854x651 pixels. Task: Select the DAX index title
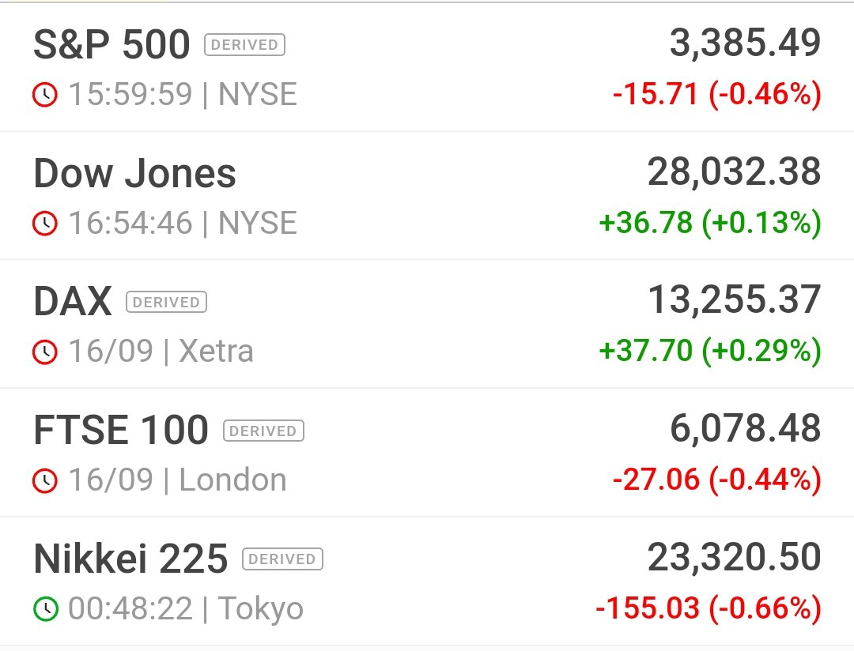coord(73,301)
